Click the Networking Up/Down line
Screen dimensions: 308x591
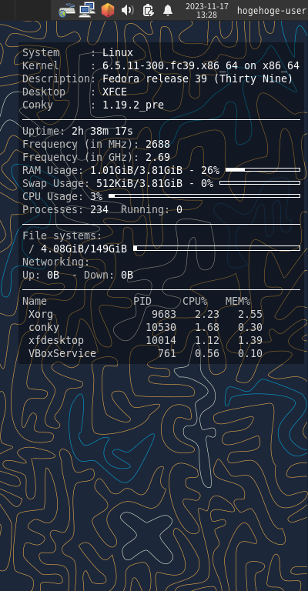tap(78, 275)
